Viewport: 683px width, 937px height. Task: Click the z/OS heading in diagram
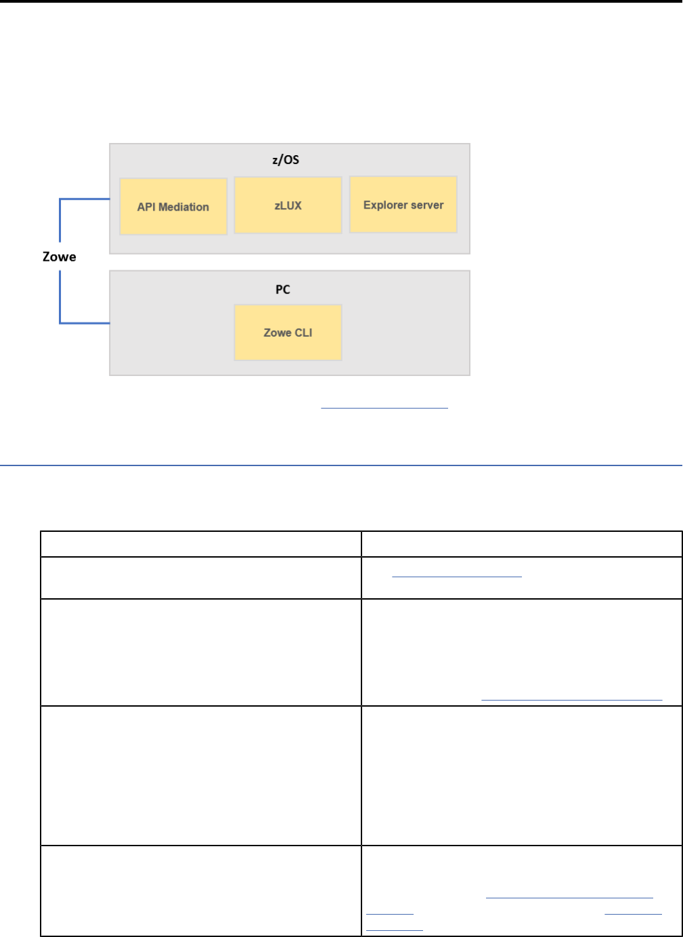tap(286, 160)
